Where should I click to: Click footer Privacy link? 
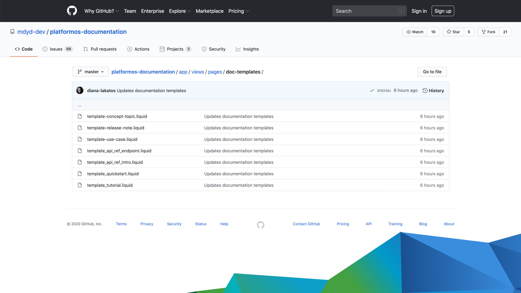147,224
